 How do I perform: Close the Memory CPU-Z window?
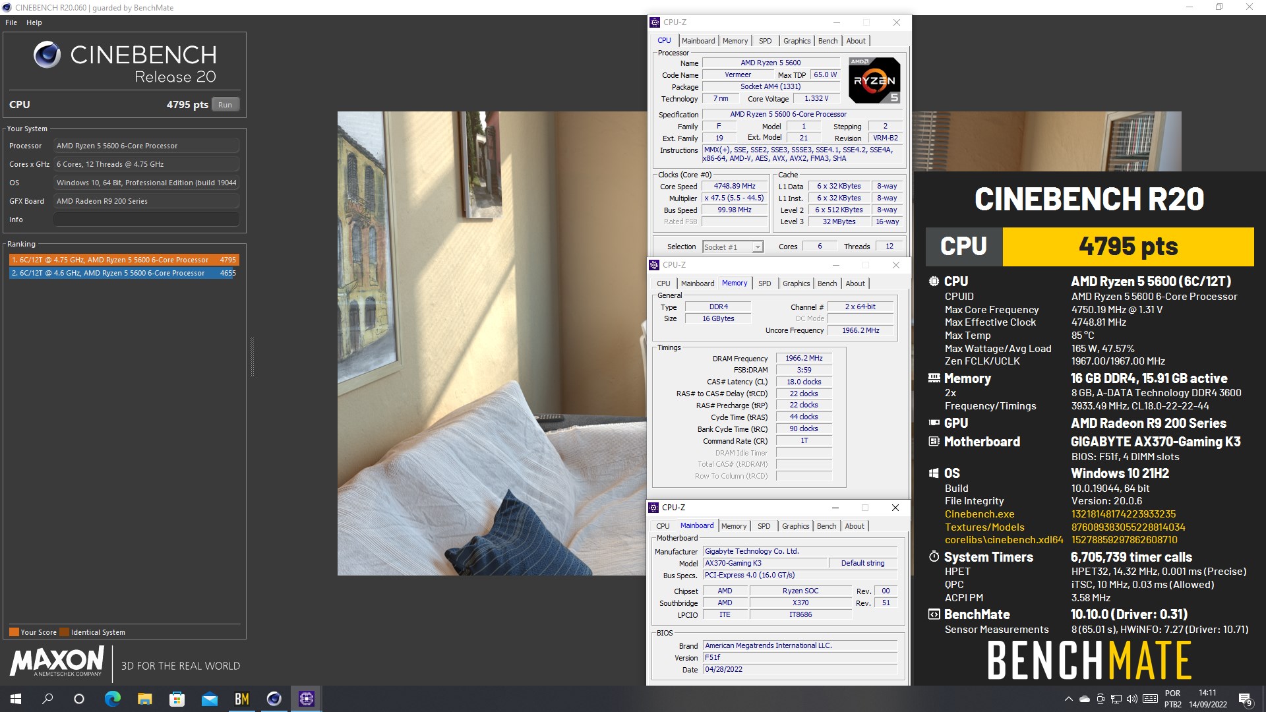point(895,265)
